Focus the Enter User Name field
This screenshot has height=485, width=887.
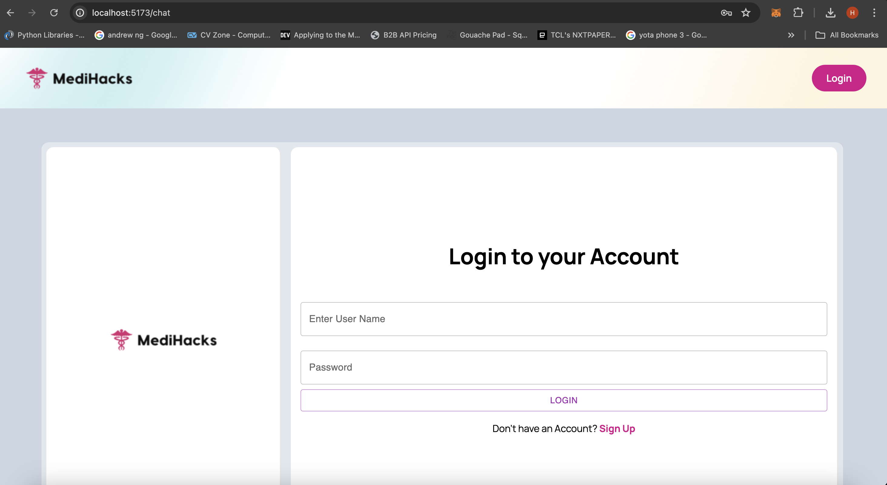[x=563, y=319]
